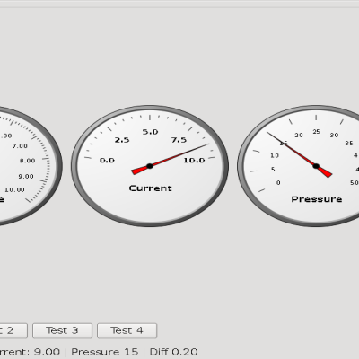Image resolution: width=359 pixels, height=359 pixels.
Task: Select the Pressure gauge dial
Action: tap(299, 166)
